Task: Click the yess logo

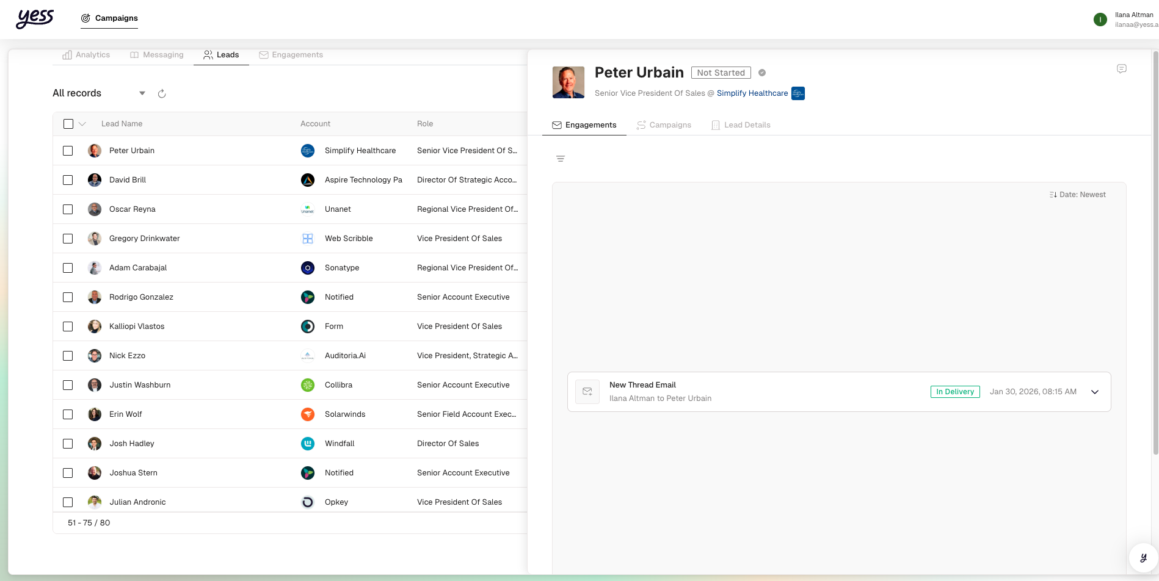Action: click(35, 18)
